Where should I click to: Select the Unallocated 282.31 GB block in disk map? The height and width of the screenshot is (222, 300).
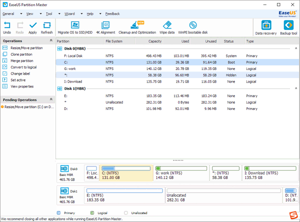click(x=224, y=195)
